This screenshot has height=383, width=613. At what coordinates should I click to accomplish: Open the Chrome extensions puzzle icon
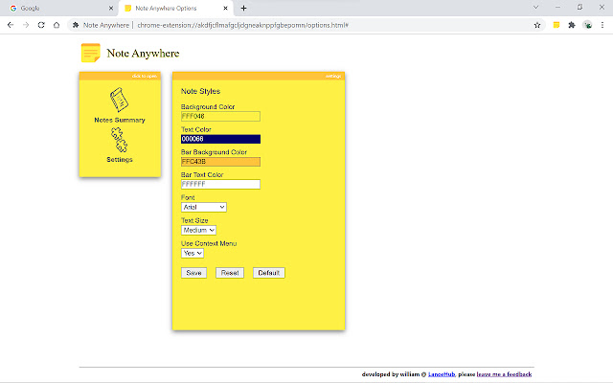(x=571, y=24)
